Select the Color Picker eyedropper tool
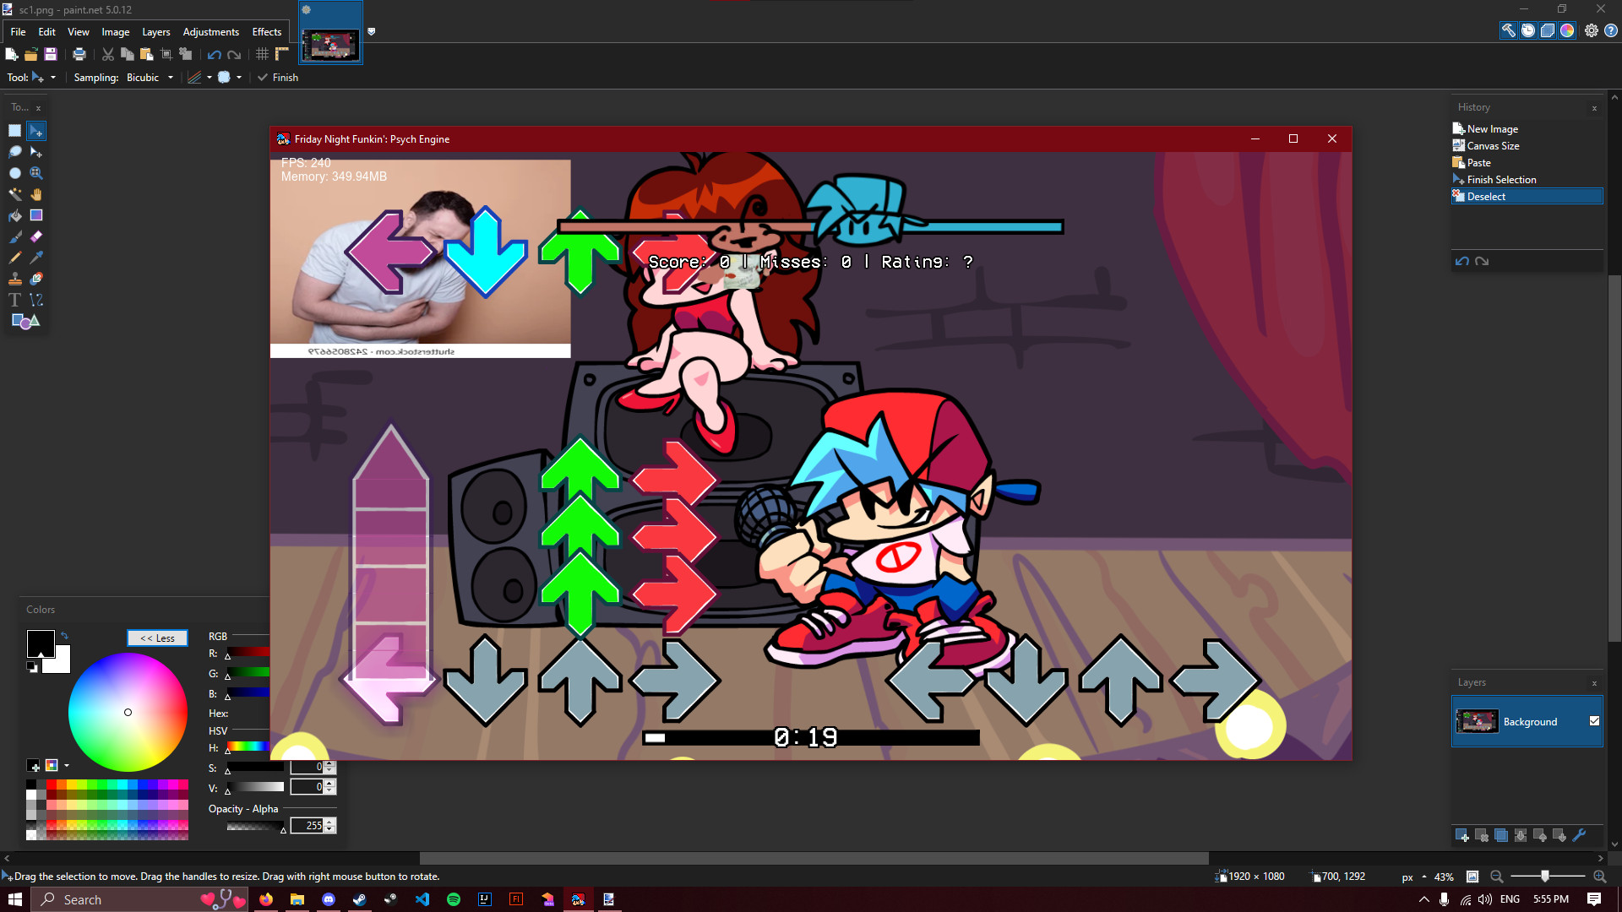 (36, 258)
